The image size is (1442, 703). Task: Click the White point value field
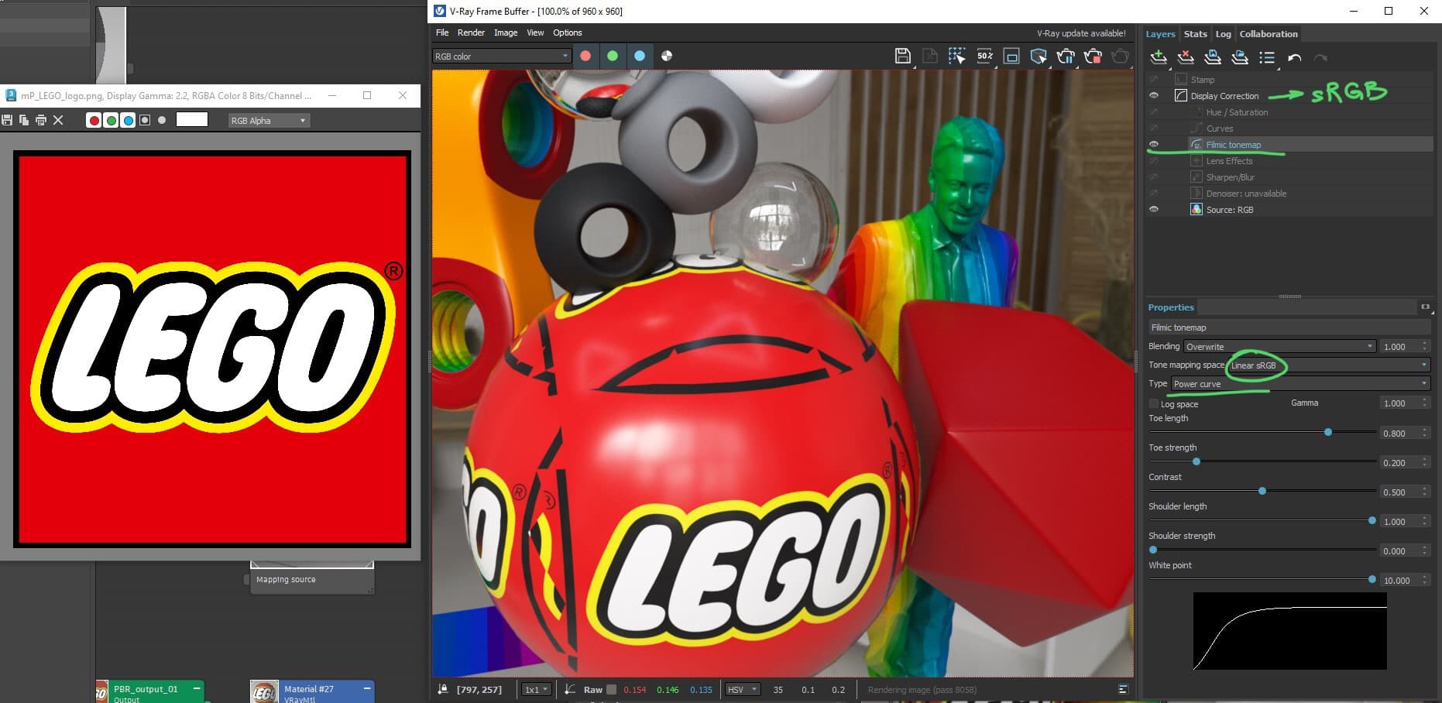1399,581
